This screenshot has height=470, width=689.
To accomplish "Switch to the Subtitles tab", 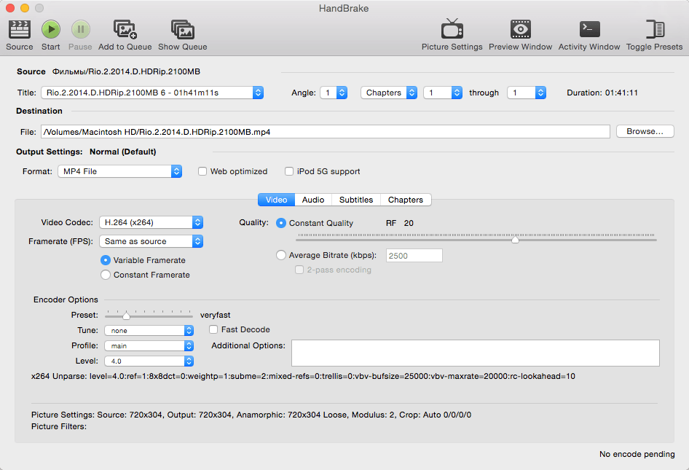I will (356, 200).
